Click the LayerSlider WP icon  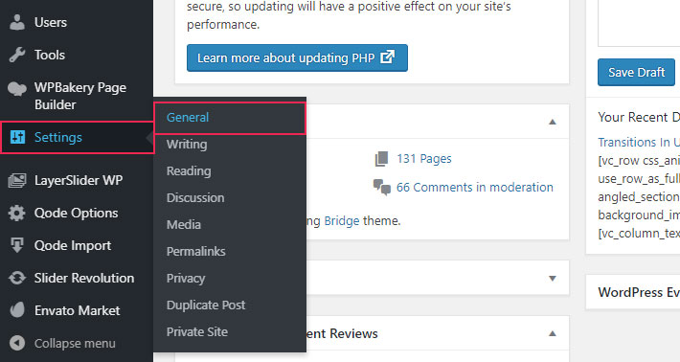tap(17, 180)
